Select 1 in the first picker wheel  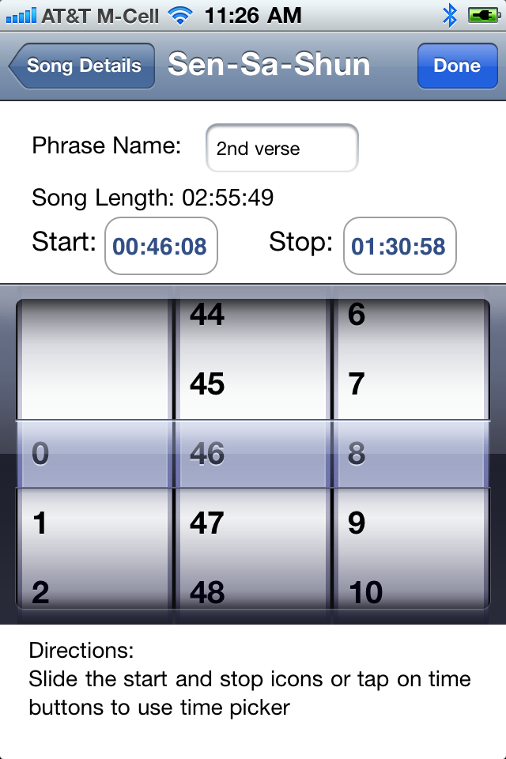coord(40,523)
